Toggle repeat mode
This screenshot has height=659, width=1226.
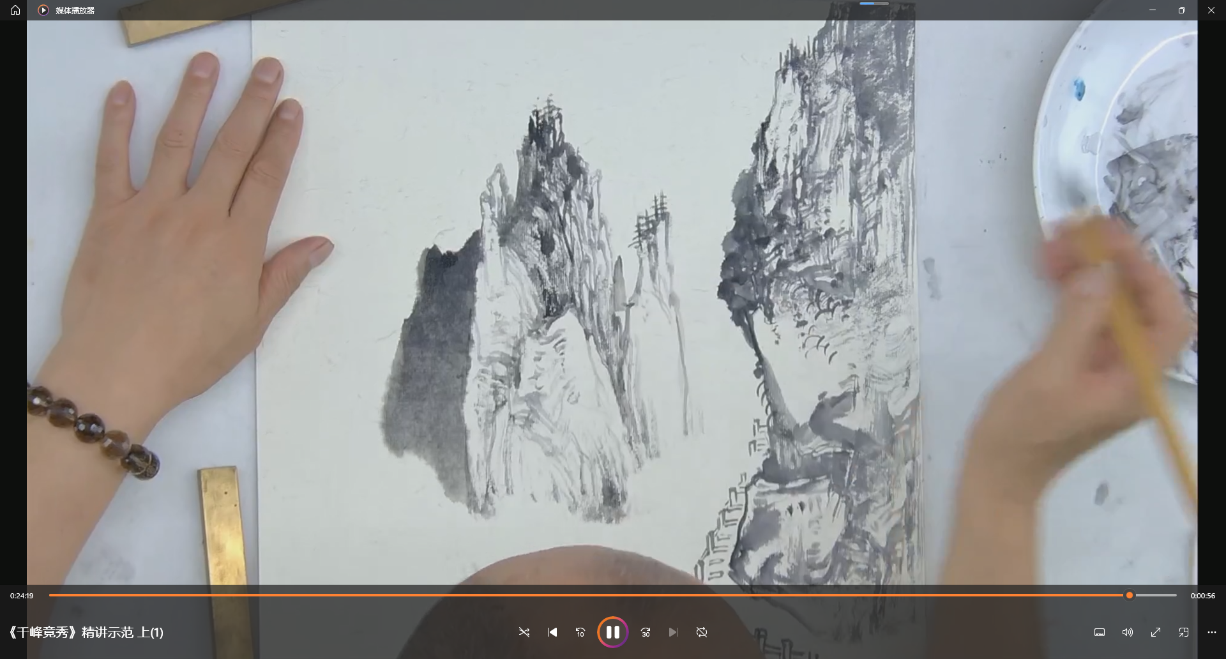coord(702,632)
